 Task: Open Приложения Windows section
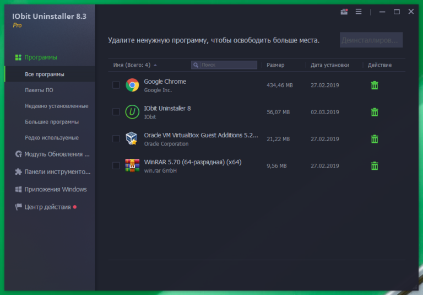pyautogui.click(x=56, y=189)
